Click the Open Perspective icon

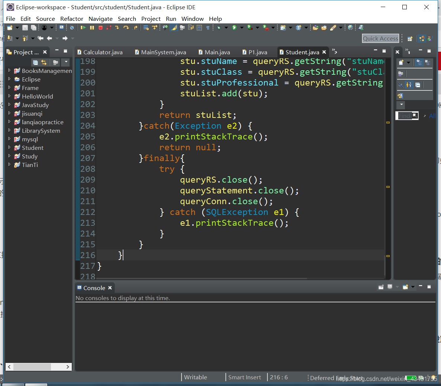[x=410, y=39]
